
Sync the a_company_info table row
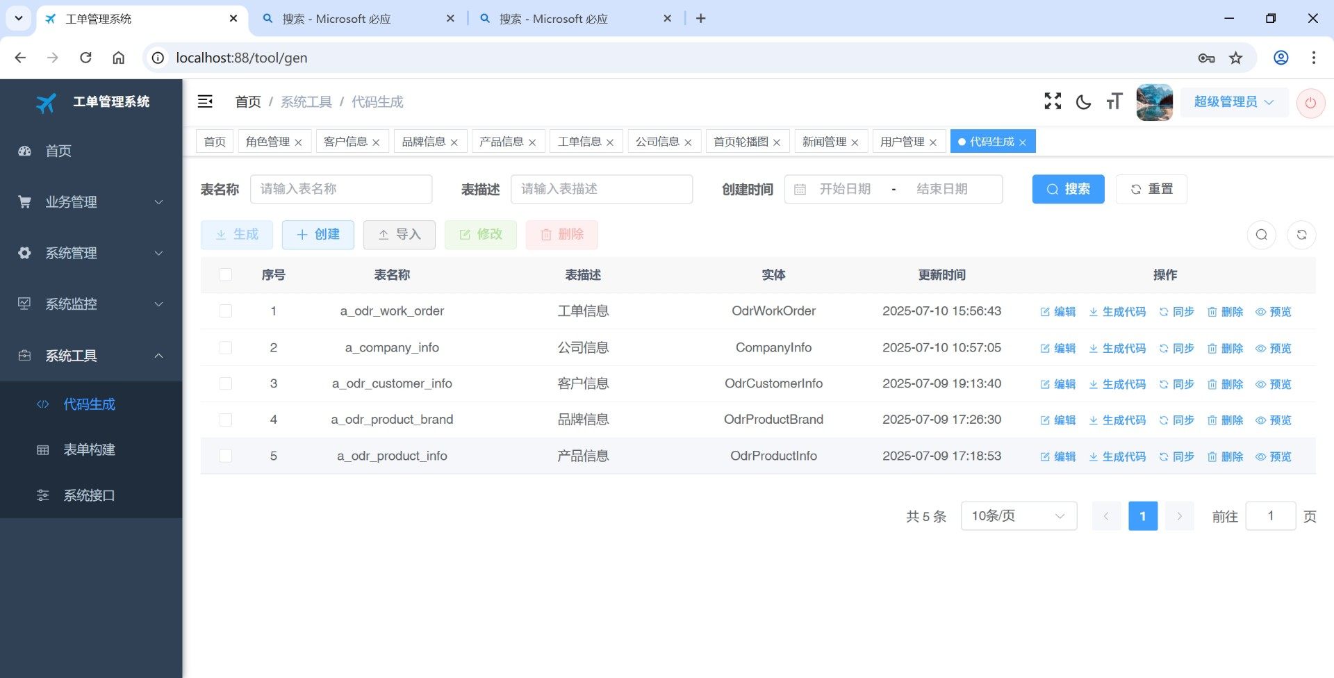(x=1176, y=348)
